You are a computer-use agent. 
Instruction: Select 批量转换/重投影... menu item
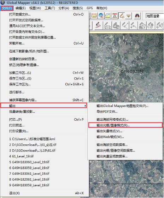(22, 112)
